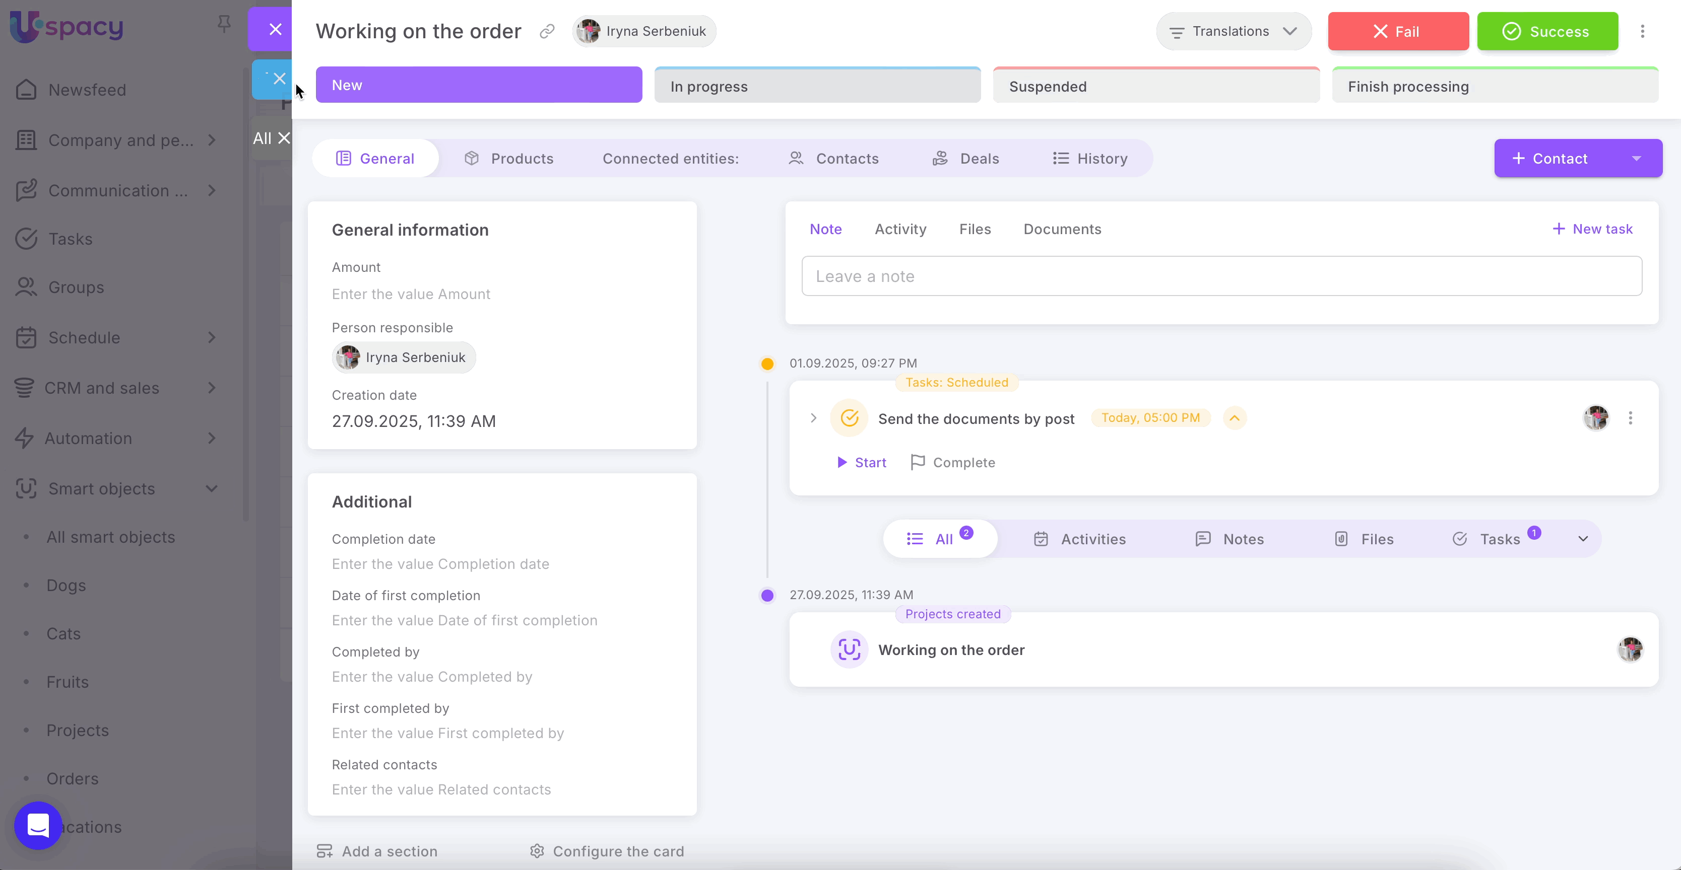Open the Translations dropdown
Screen dimensions: 1681x870
[1233, 31]
